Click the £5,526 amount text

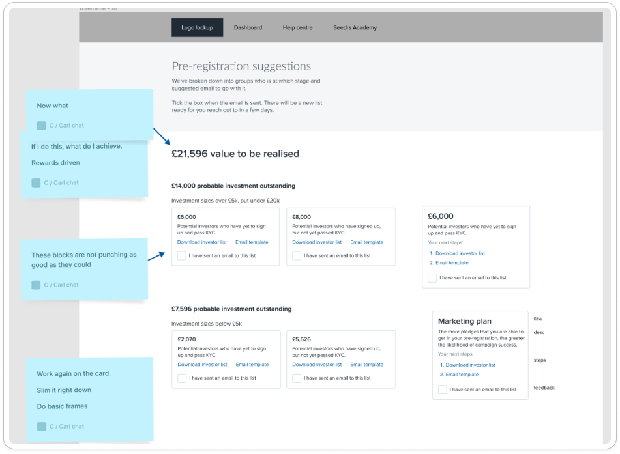coord(301,339)
